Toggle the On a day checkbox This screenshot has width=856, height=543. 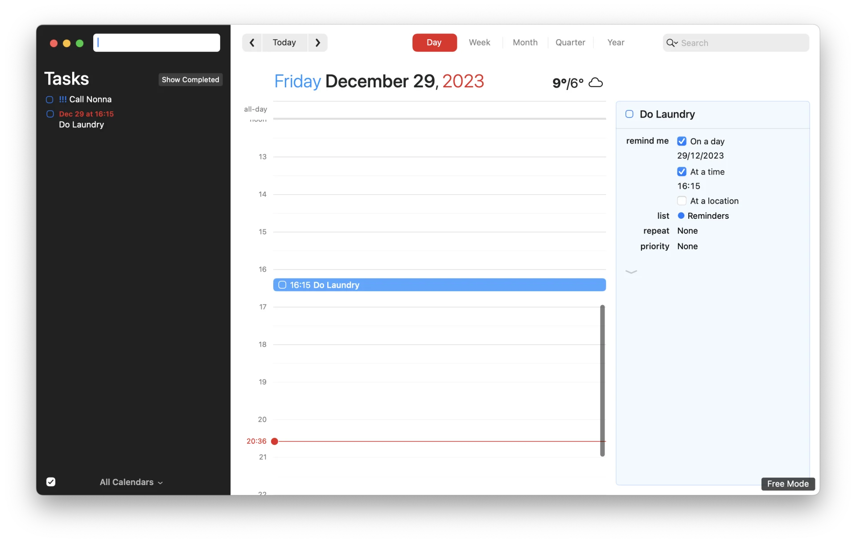682,141
